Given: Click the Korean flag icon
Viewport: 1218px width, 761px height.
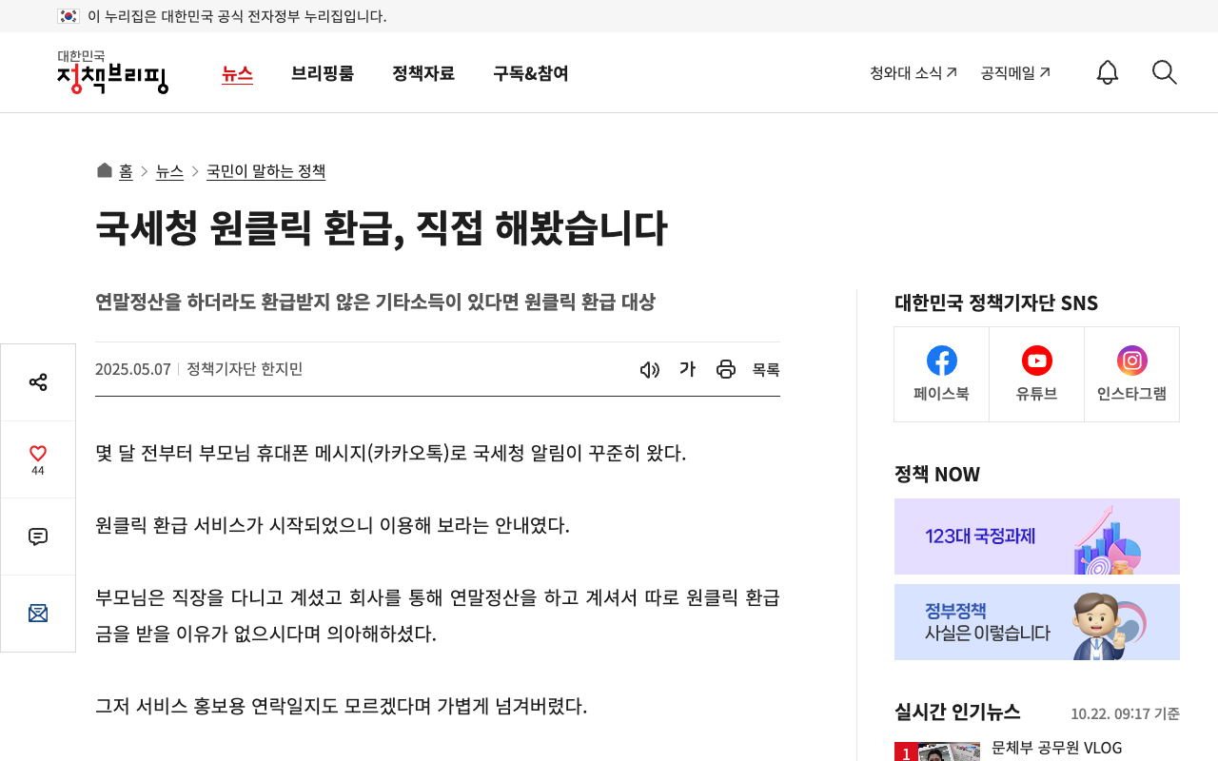Looking at the screenshot, I should tap(69, 16).
